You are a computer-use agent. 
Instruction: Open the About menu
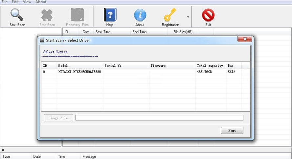(41, 2)
